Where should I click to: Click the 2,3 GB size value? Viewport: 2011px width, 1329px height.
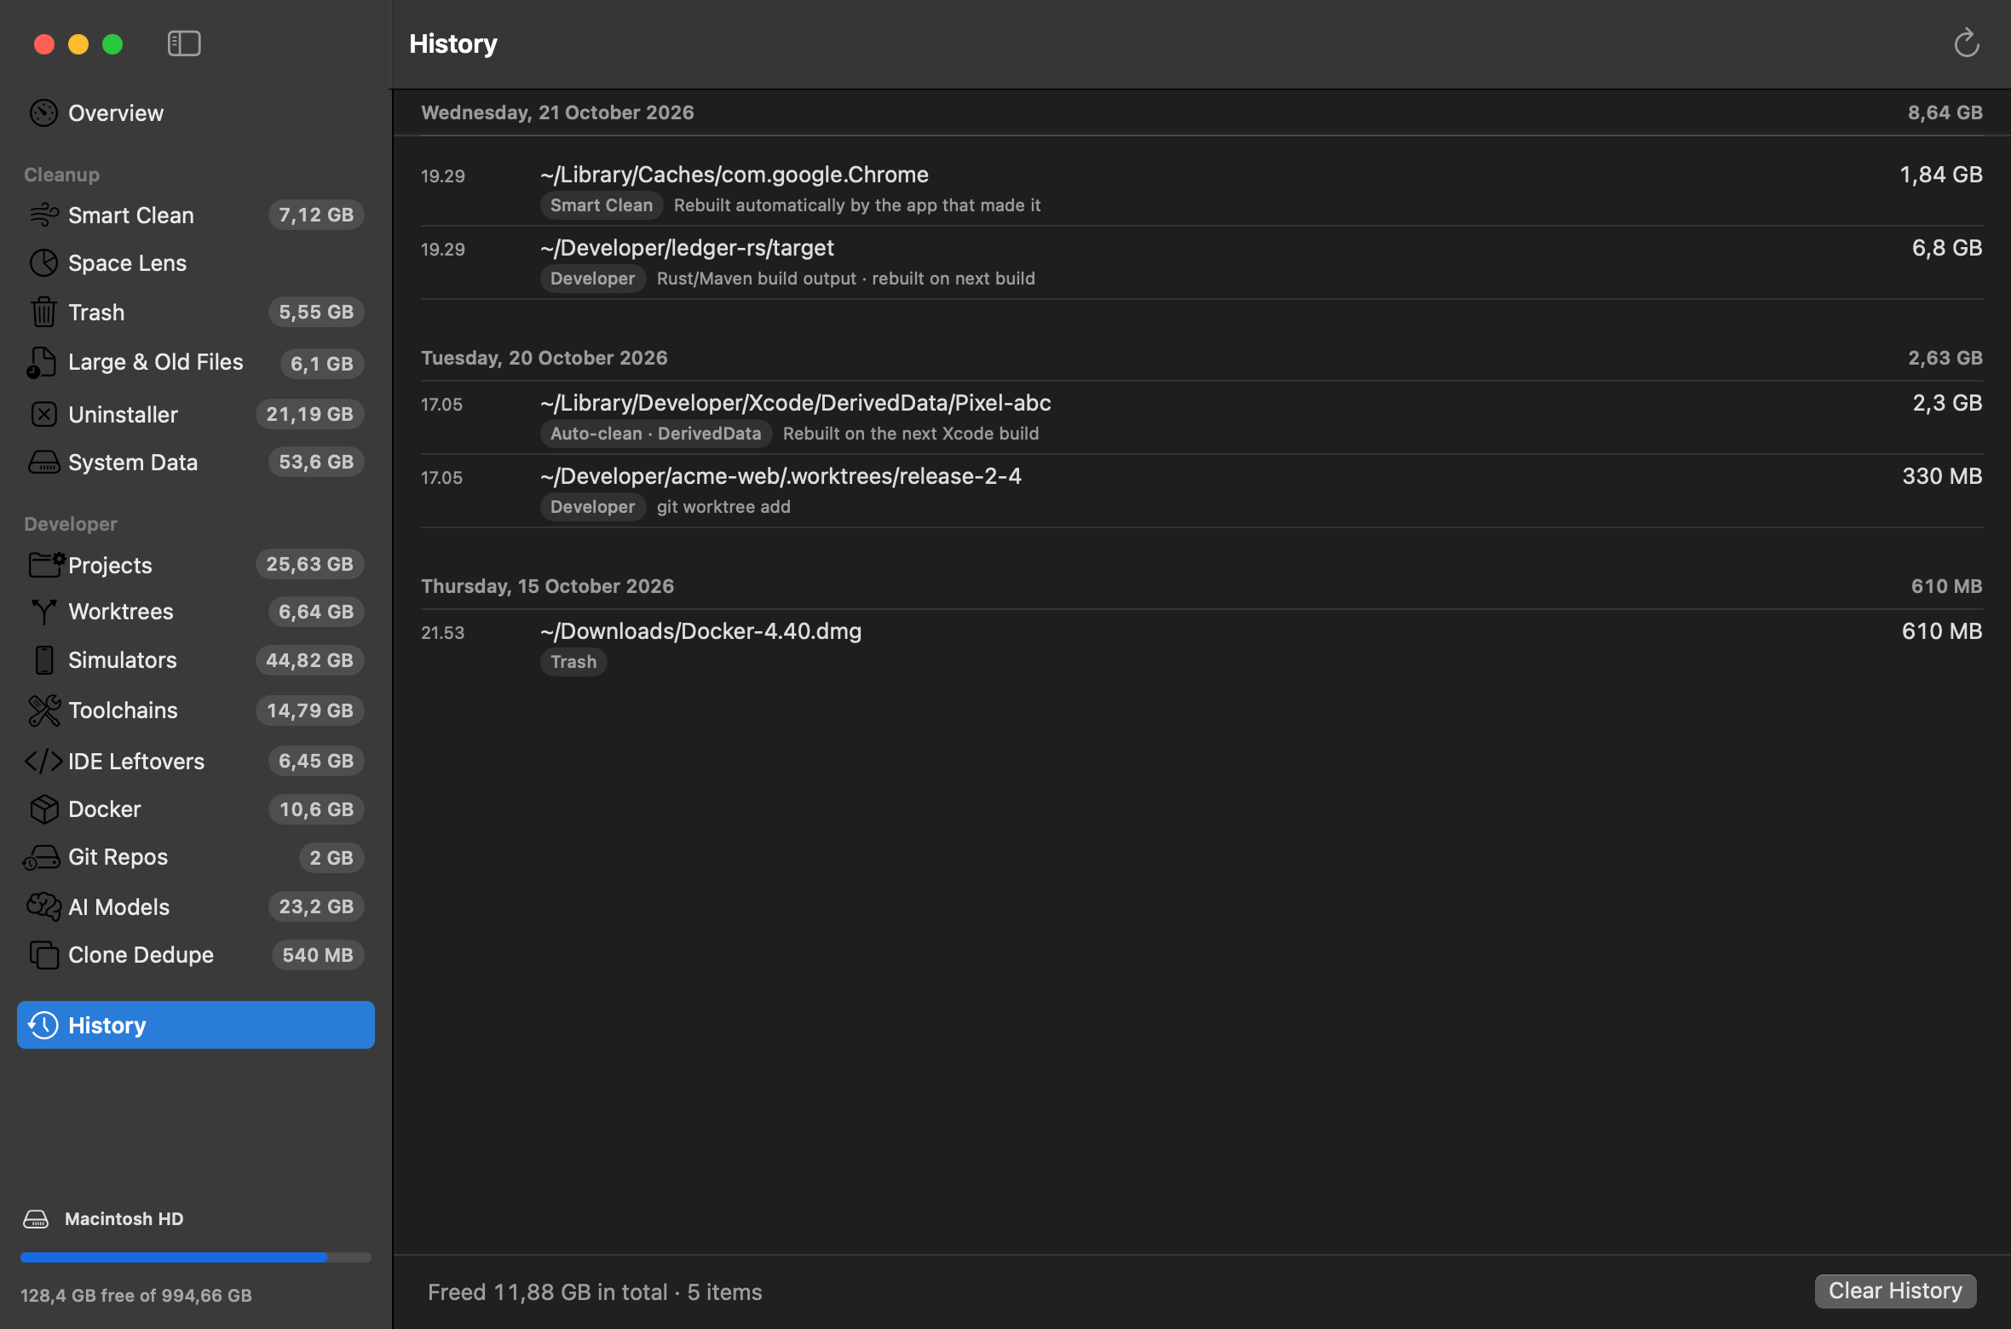(x=1947, y=403)
